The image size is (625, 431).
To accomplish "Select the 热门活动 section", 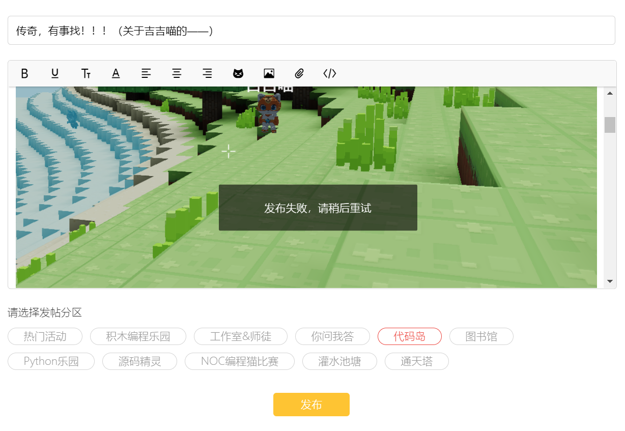I will pyautogui.click(x=45, y=336).
